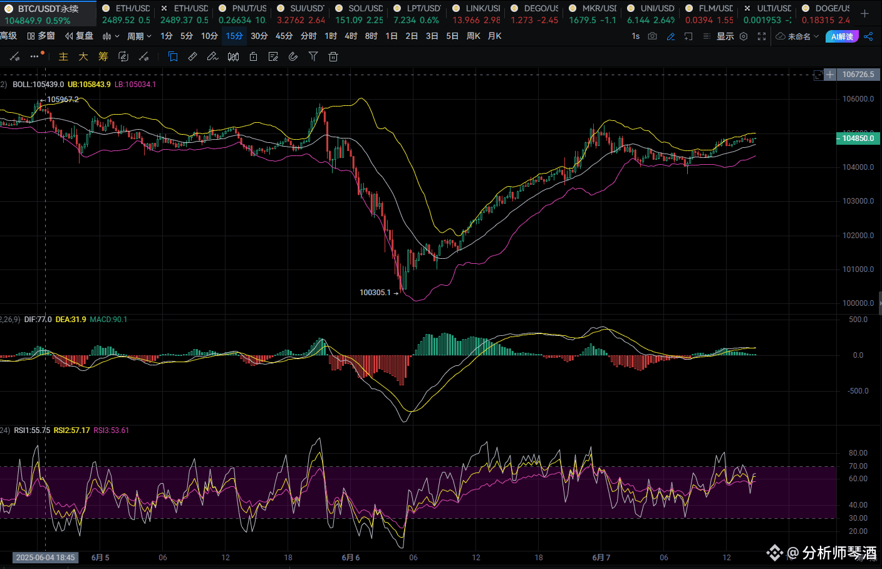Toggle the blue bookmark flag tool
This screenshot has height=569, width=882.
[x=173, y=57]
